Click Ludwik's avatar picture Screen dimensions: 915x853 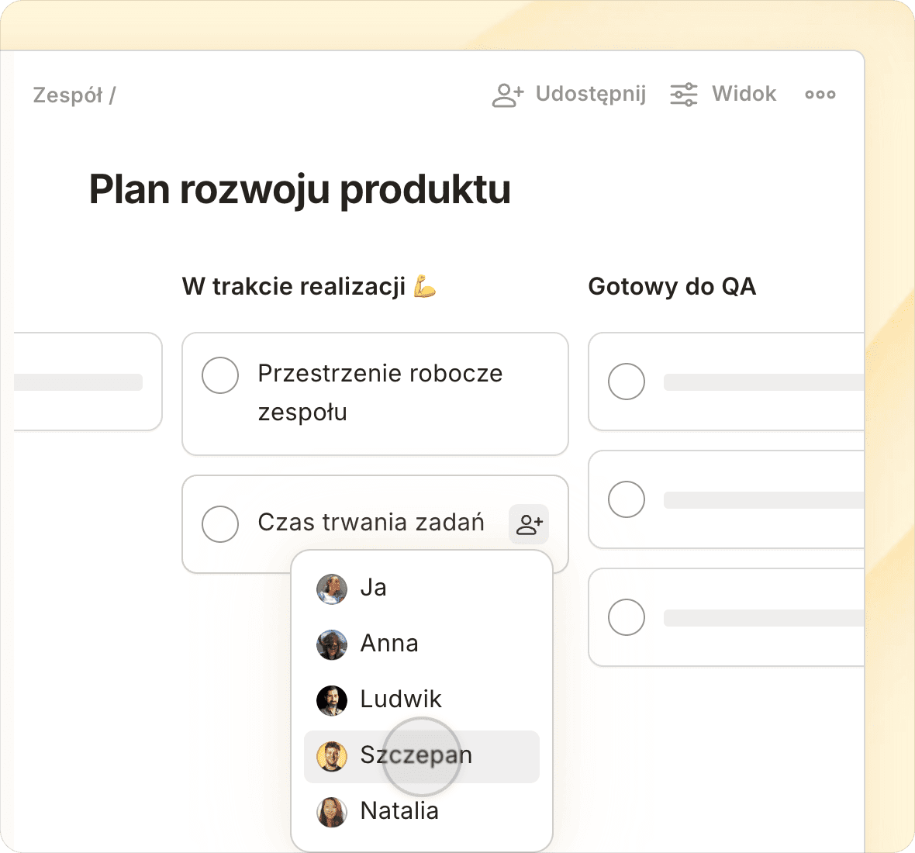(x=332, y=700)
